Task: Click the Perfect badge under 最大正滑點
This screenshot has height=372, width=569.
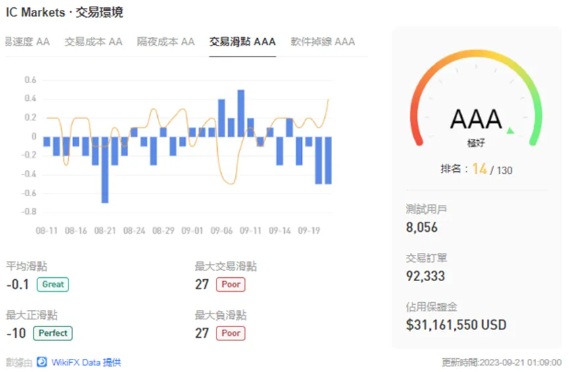Action: tap(53, 333)
